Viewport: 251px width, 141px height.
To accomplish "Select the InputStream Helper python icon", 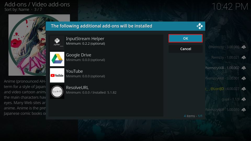I will click(57, 43).
